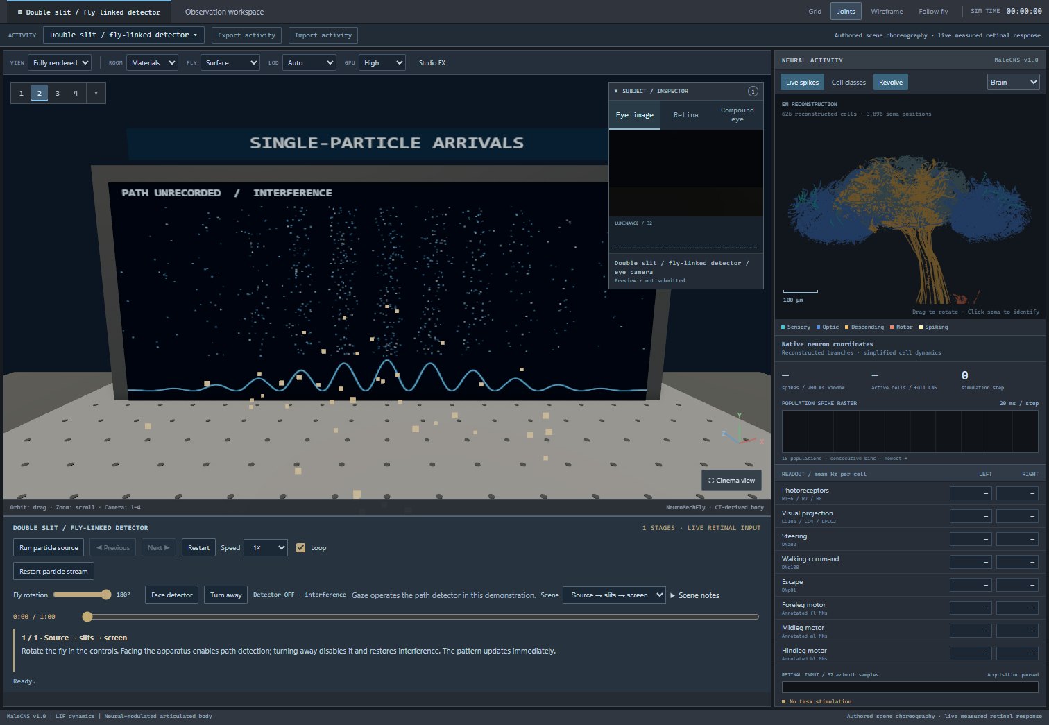This screenshot has width=1049, height=725.
Task: Toggle the Grid overlay
Action: (815, 11)
